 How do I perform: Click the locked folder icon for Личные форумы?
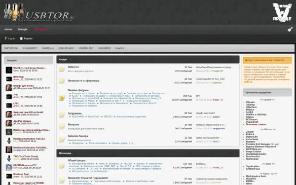click(x=62, y=98)
